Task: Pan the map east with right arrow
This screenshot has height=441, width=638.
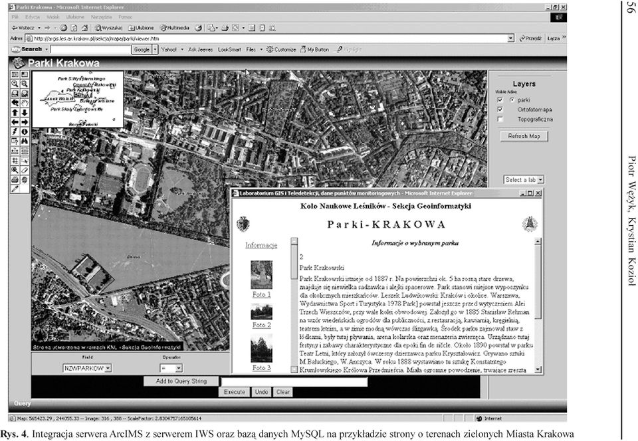Action: coord(25,122)
